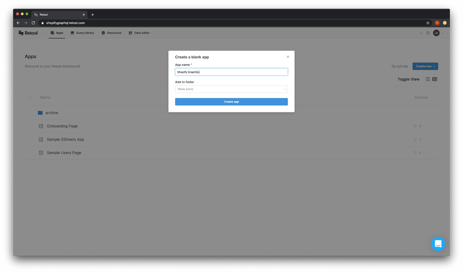463x273 pixels.
Task: Open the Intercom chat bubble icon
Action: coord(438,244)
